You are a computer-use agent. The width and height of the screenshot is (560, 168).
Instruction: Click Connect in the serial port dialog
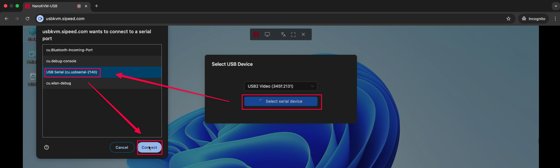[x=150, y=147]
